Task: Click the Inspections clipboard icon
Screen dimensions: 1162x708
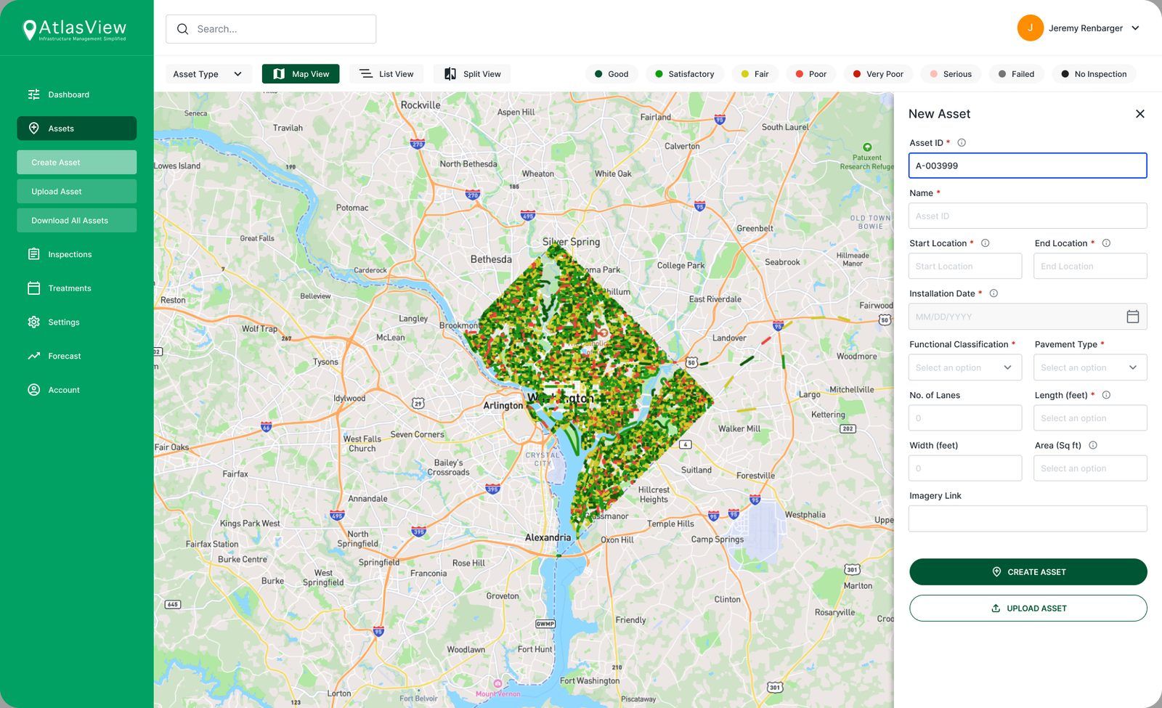Action: 33,254
